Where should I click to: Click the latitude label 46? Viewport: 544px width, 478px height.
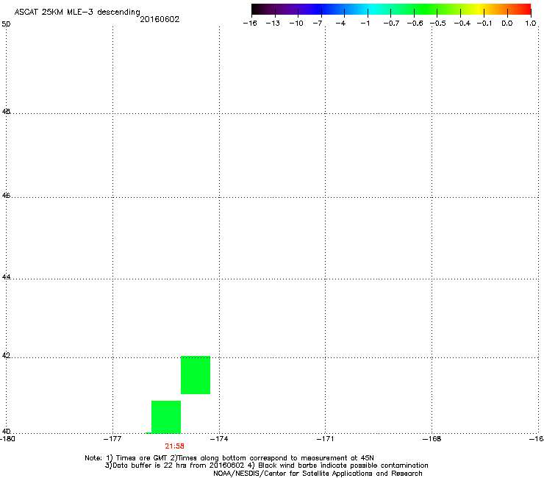[x=6, y=196]
